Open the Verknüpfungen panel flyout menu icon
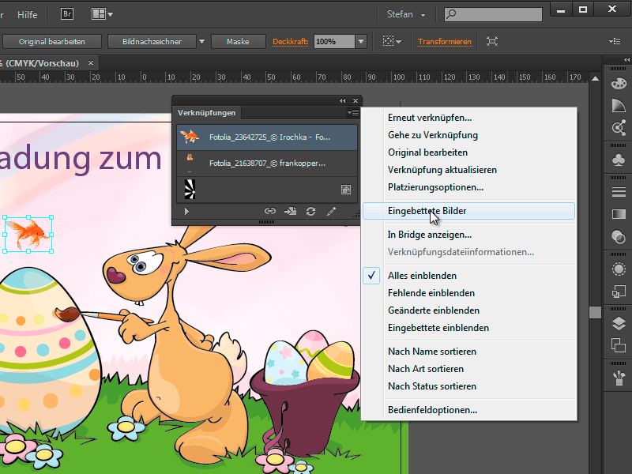Viewport: 632px width, 474px height. point(353,113)
